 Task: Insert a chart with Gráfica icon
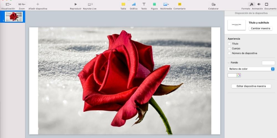134,4
